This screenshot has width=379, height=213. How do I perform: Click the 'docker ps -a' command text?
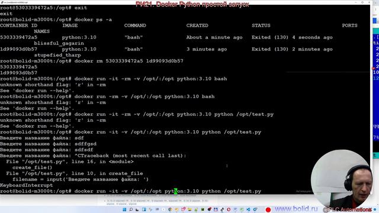[x=93, y=20]
